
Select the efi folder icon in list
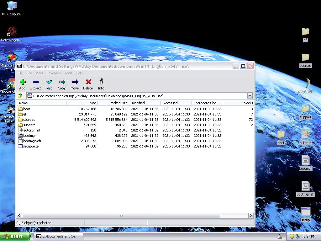coord(20,114)
